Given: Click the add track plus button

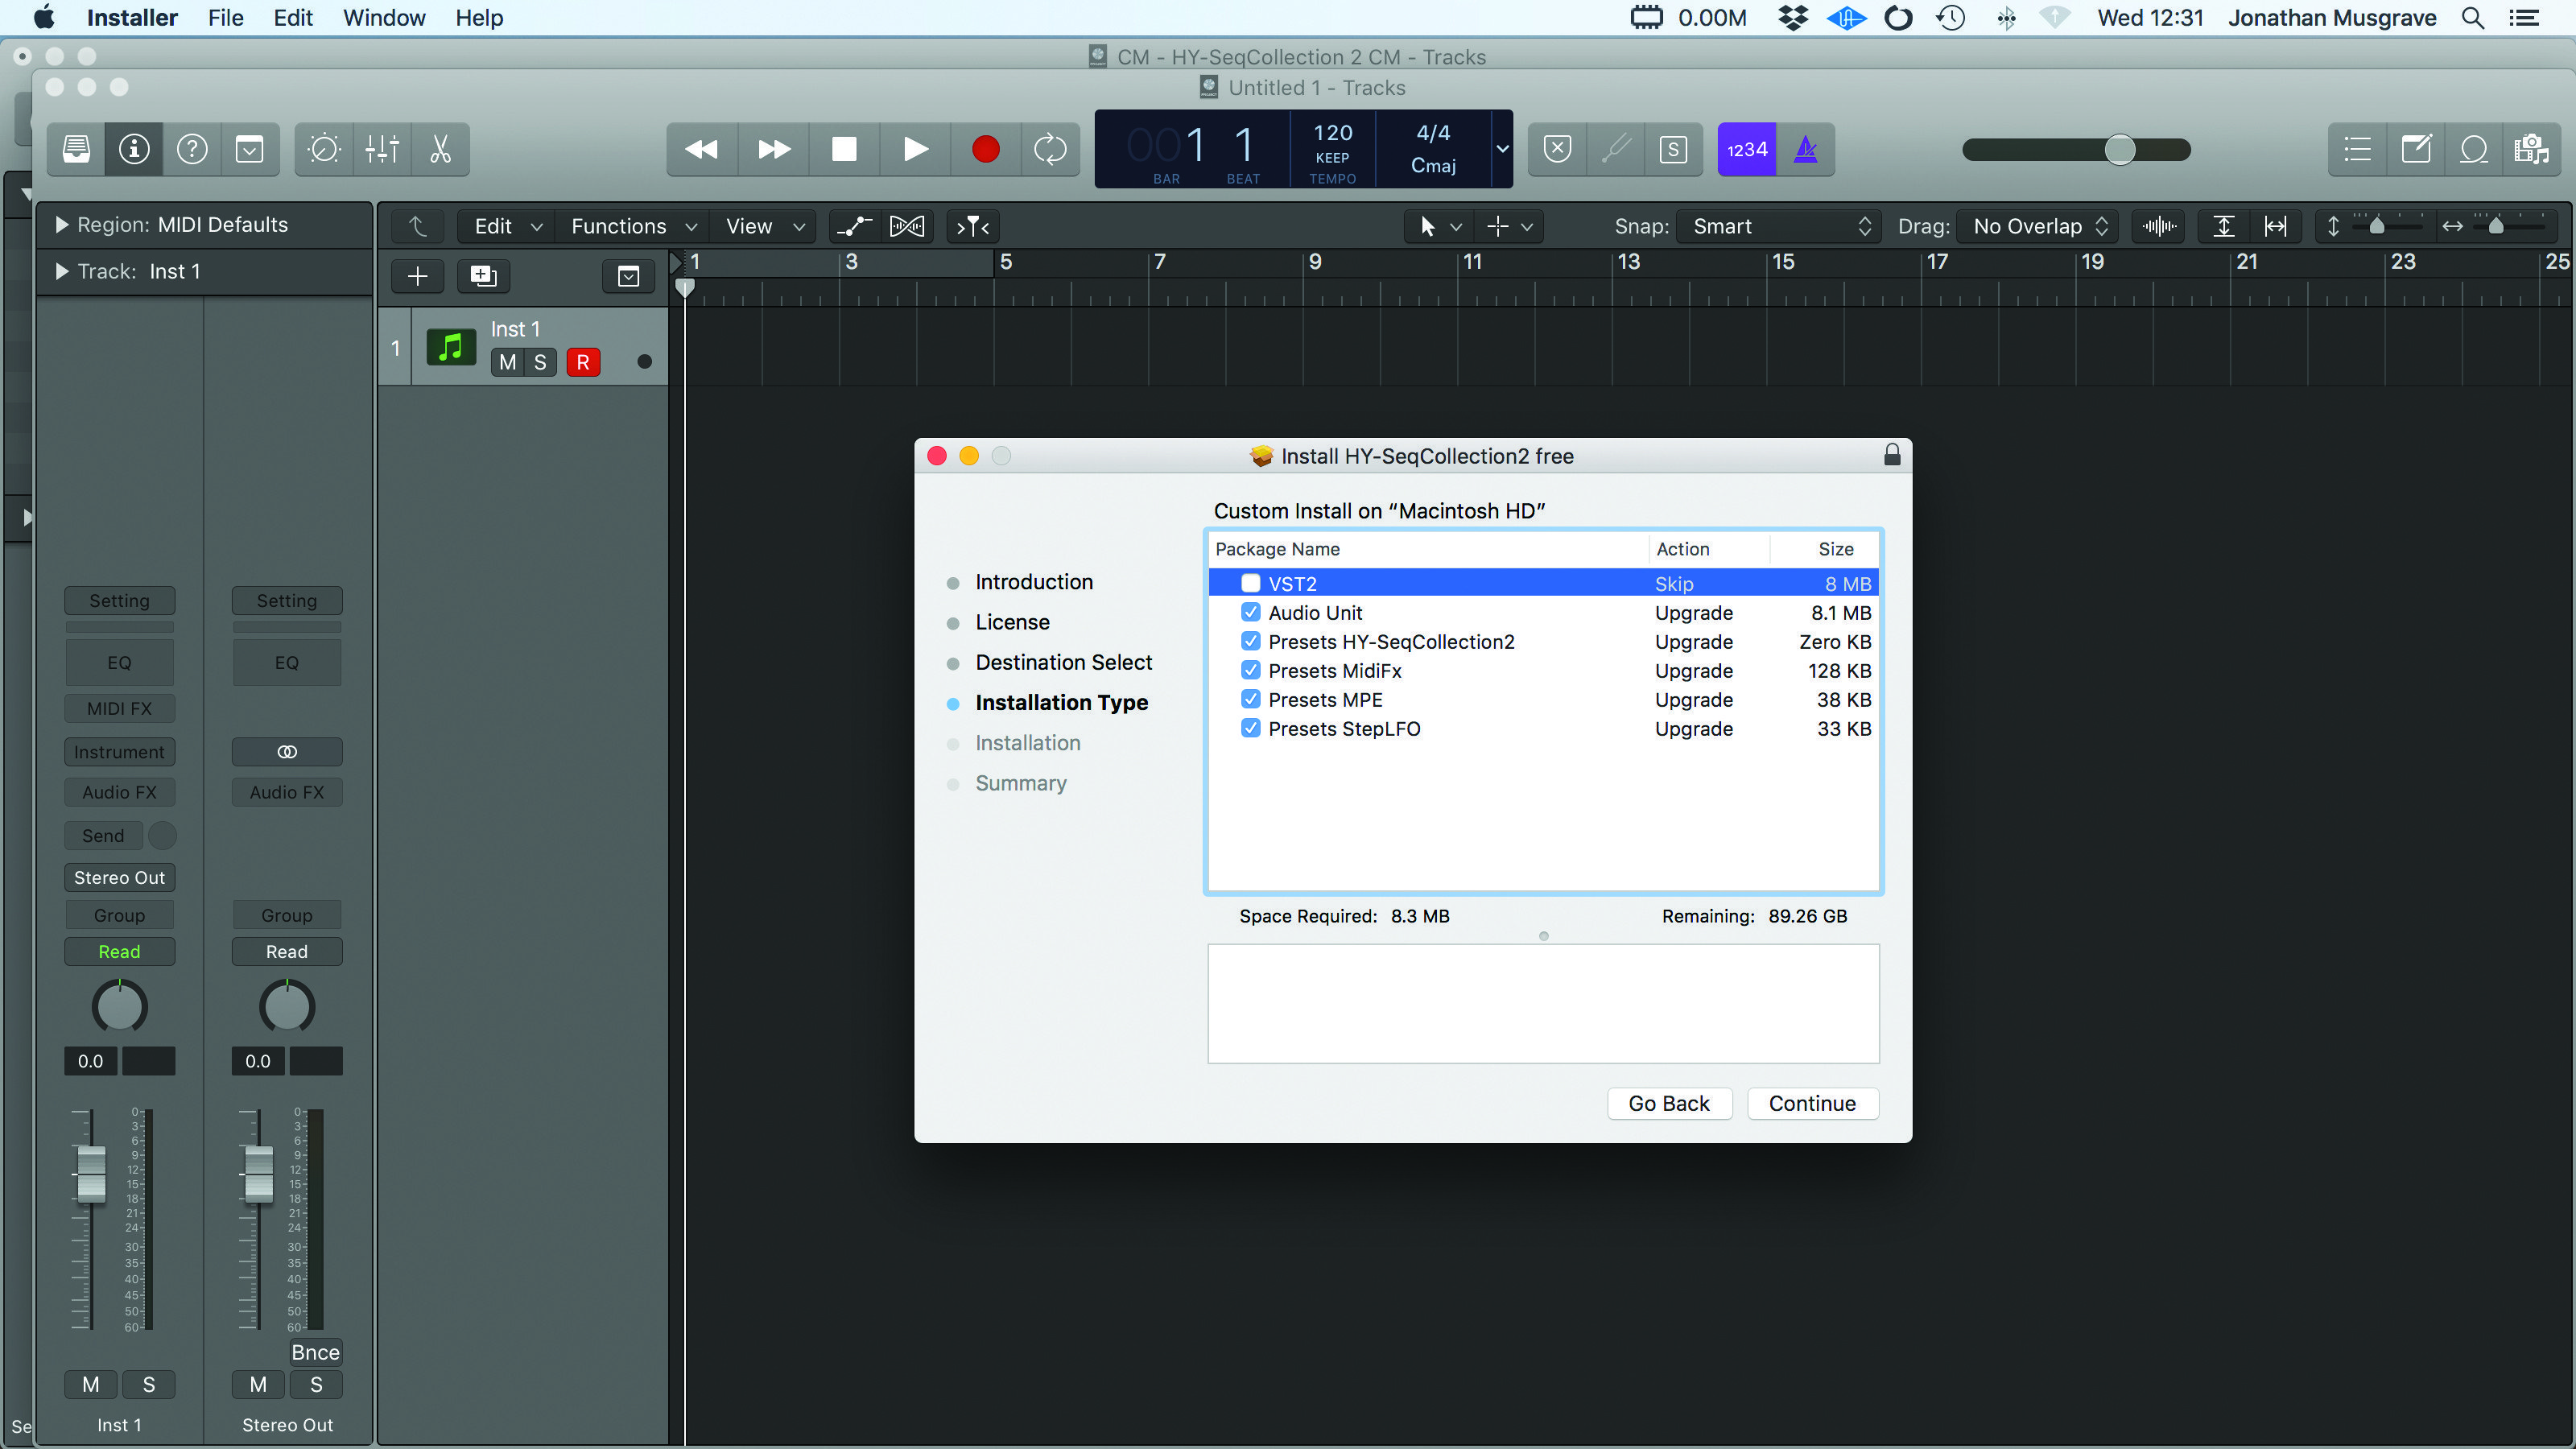Looking at the screenshot, I should pos(418,276).
